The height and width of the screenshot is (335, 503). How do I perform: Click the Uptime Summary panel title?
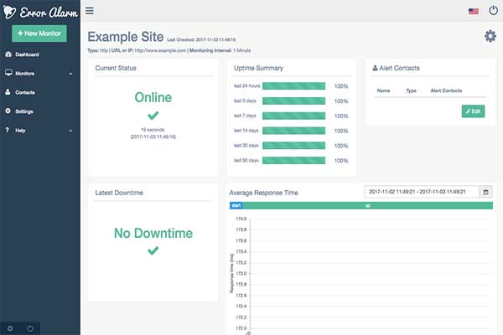pos(258,68)
